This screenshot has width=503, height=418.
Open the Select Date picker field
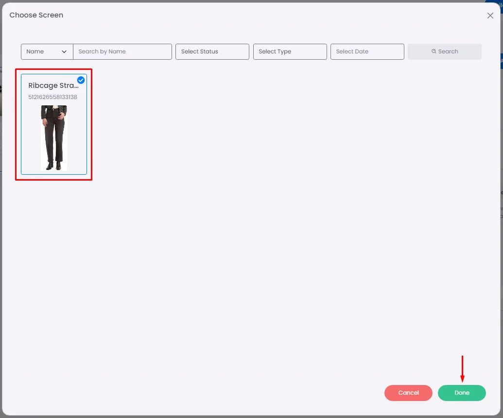[367, 51]
